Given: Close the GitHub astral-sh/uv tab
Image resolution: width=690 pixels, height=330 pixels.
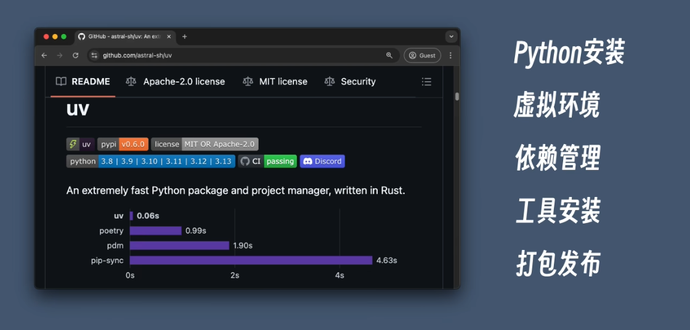Looking at the screenshot, I should click(169, 37).
